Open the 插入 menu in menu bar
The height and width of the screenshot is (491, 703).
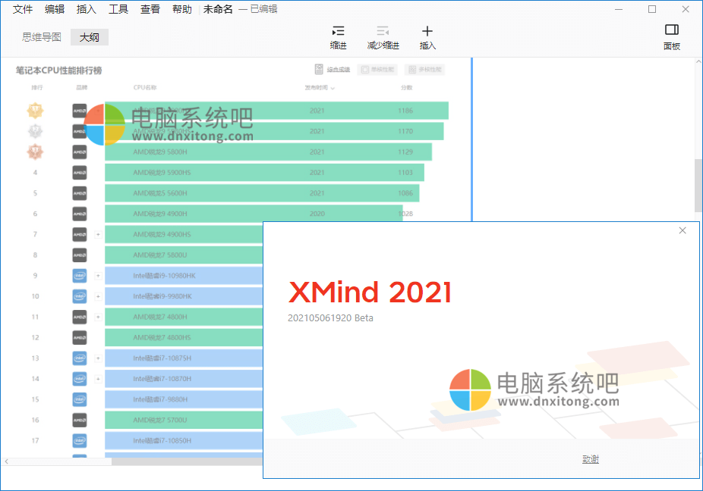tap(87, 9)
